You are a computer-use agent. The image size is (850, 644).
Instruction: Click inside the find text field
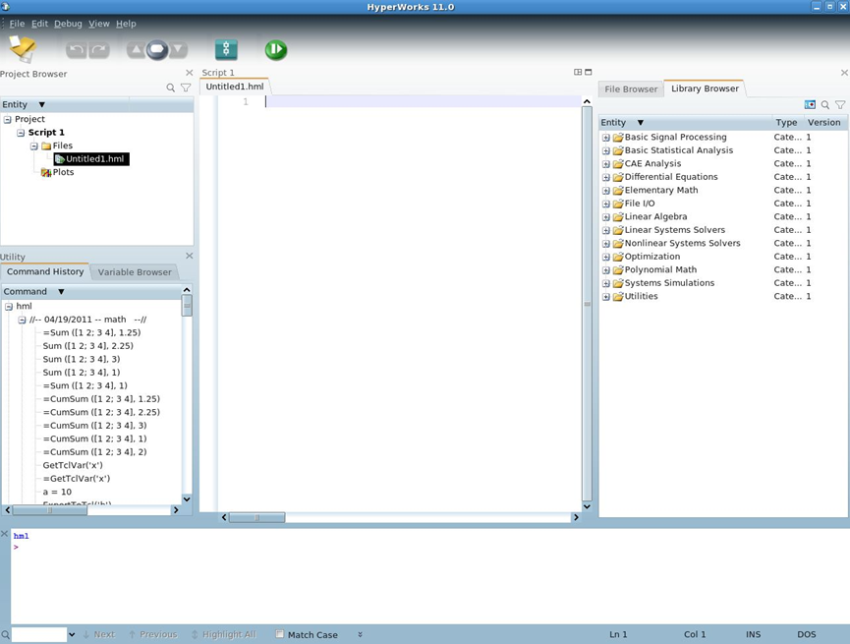(39, 634)
